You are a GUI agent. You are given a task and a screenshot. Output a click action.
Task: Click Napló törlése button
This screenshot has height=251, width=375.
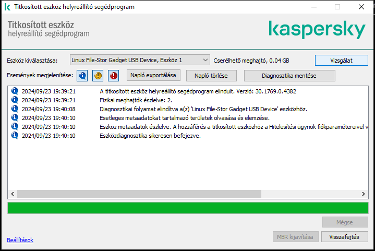[211, 76]
